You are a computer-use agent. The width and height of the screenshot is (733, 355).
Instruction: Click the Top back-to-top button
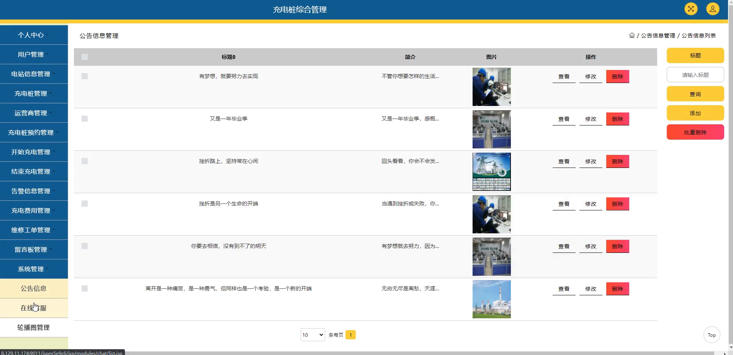[712, 335]
